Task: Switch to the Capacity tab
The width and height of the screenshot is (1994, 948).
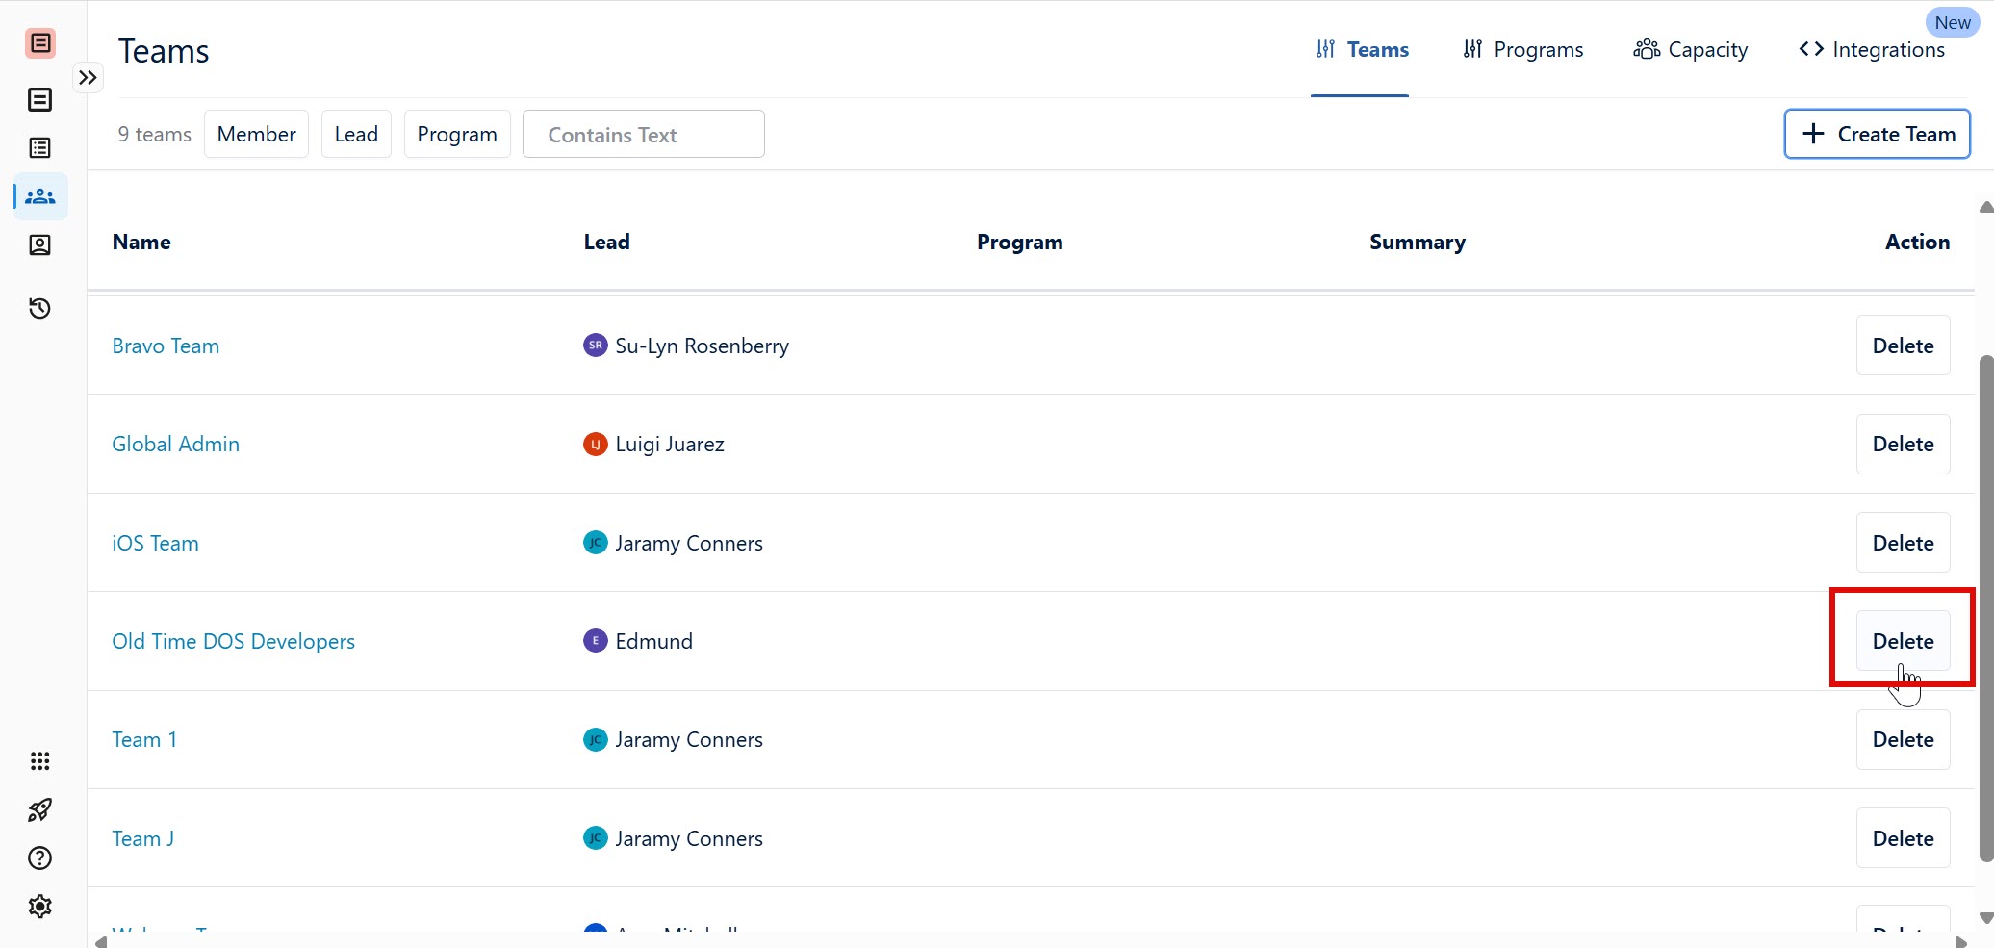Action: coord(1691,50)
